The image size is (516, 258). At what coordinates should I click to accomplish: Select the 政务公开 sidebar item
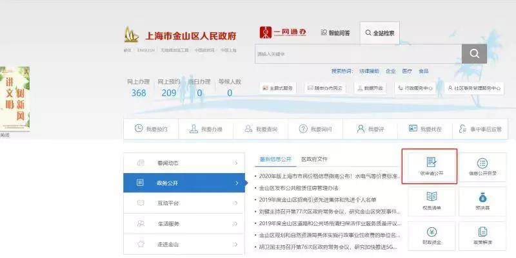pyautogui.click(x=184, y=183)
